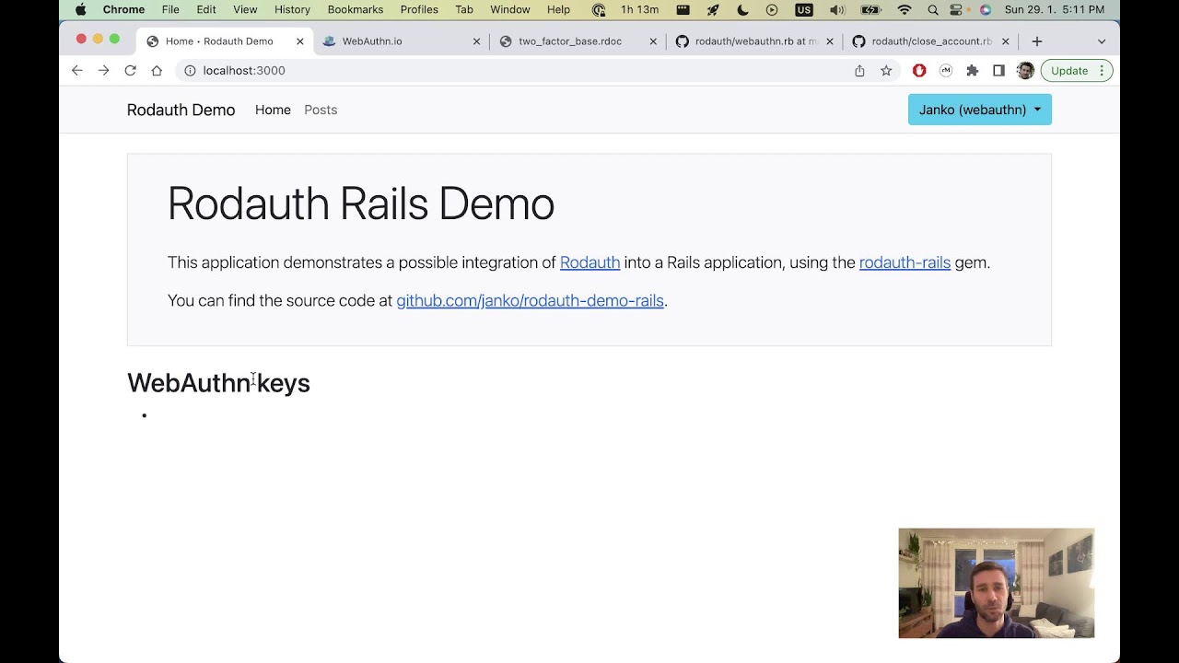The height and width of the screenshot is (663, 1179).
Task: Open the Extensions puzzle icon
Action: pos(972,71)
